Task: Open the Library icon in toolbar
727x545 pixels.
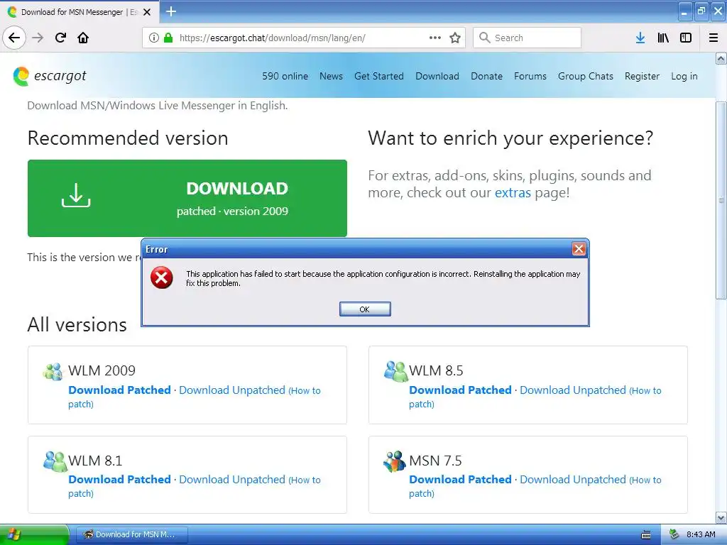Action: pos(663,38)
